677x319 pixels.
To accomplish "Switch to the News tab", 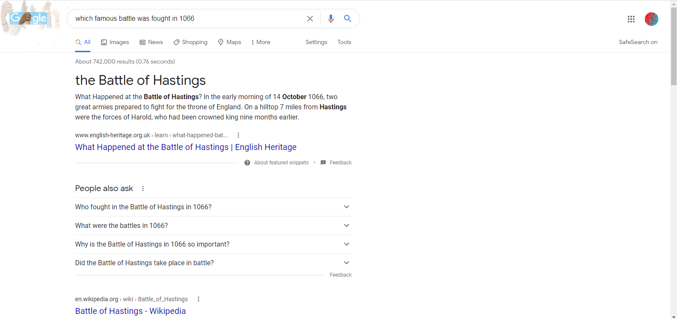I will pos(151,42).
